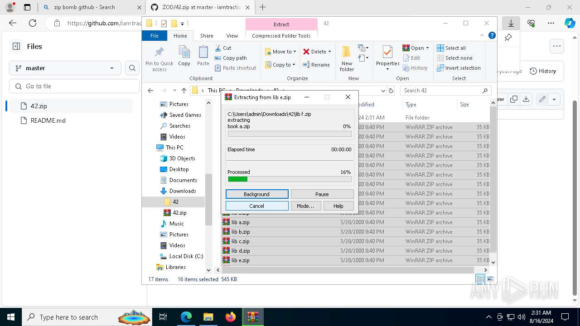
Task: Click Select all in ribbon
Action: 451,48
